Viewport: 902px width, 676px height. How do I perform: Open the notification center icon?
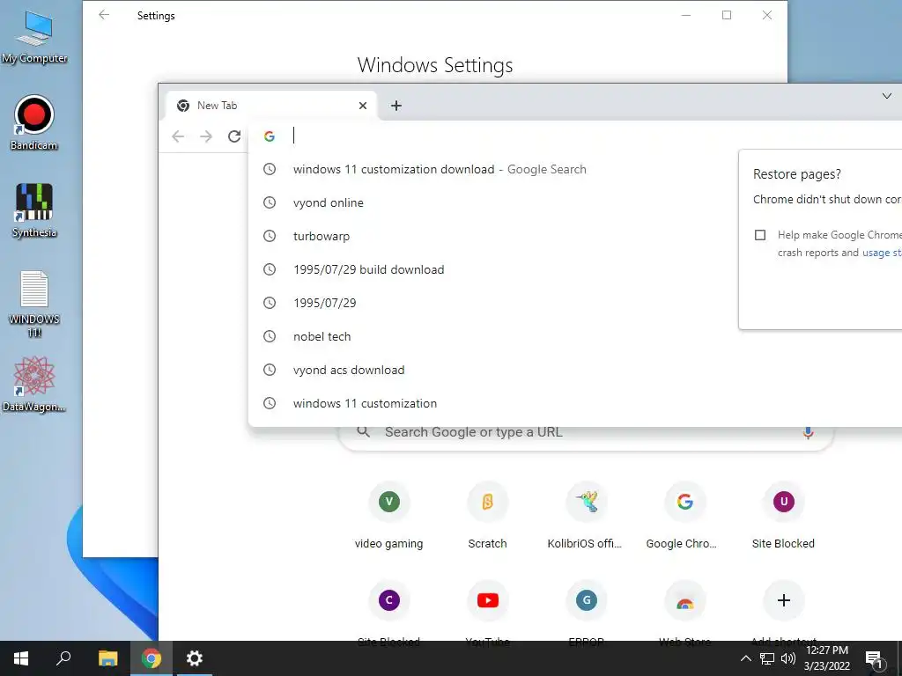pyautogui.click(x=874, y=659)
